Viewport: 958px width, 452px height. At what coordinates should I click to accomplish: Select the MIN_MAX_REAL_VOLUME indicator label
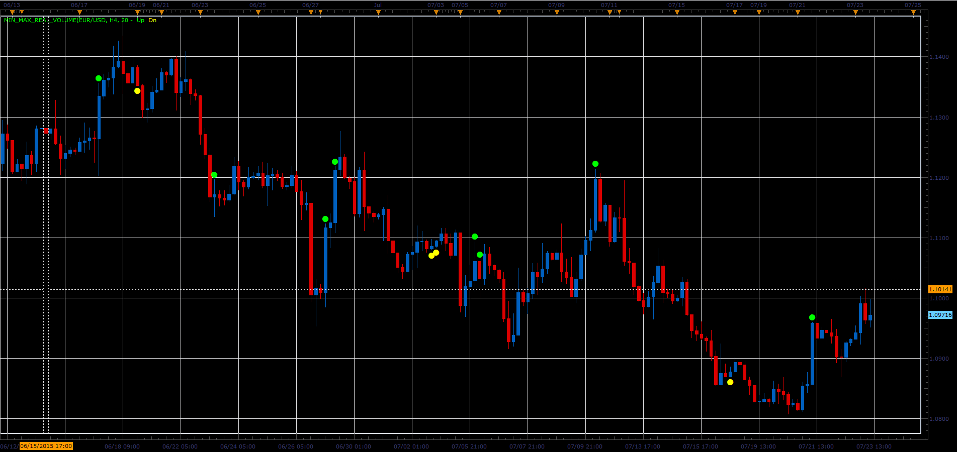click(68, 20)
